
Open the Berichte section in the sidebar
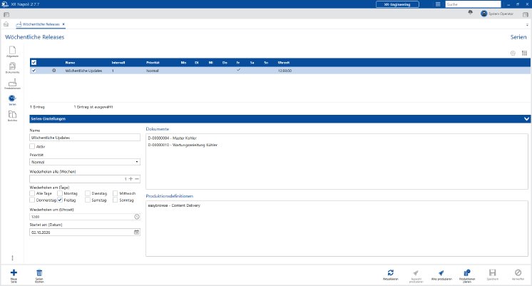tap(12, 116)
